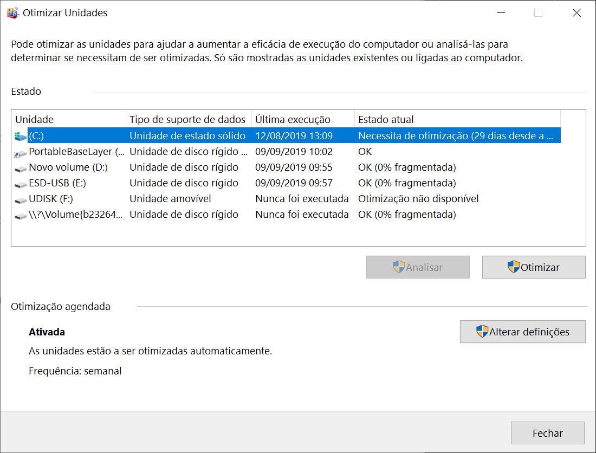Sort by Tipo de suporte de dados column
Screen dimensions: 596x453
187,120
